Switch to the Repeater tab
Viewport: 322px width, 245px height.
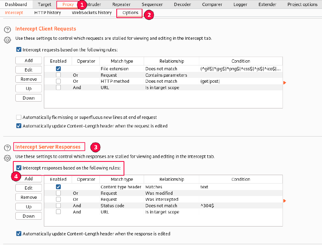121,4
